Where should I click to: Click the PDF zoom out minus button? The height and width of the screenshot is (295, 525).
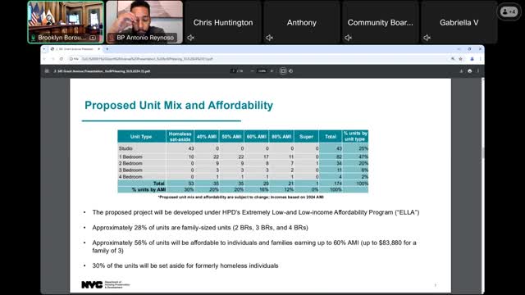click(x=253, y=71)
